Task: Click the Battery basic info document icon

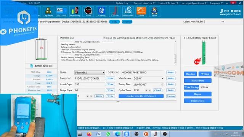Action: point(32,66)
